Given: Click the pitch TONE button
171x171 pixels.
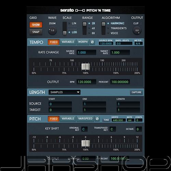Looking at the screenshot, I should point(106,120).
